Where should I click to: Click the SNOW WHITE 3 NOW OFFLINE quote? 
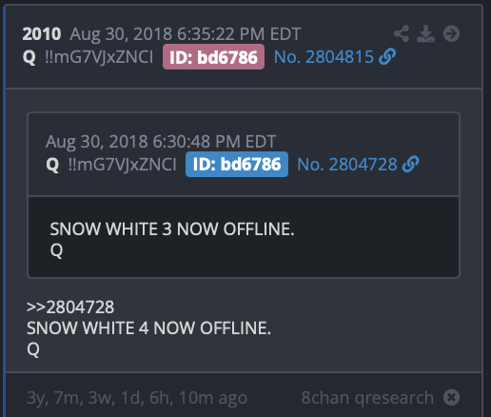(172, 229)
